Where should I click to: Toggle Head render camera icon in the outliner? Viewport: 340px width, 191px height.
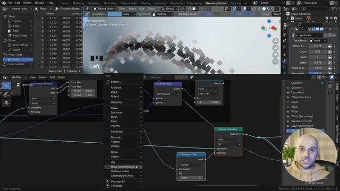coord(336,19)
